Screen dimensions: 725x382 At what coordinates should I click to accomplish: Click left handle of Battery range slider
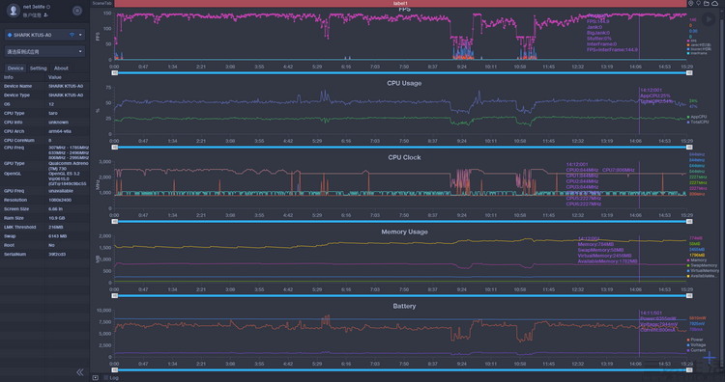115,370
